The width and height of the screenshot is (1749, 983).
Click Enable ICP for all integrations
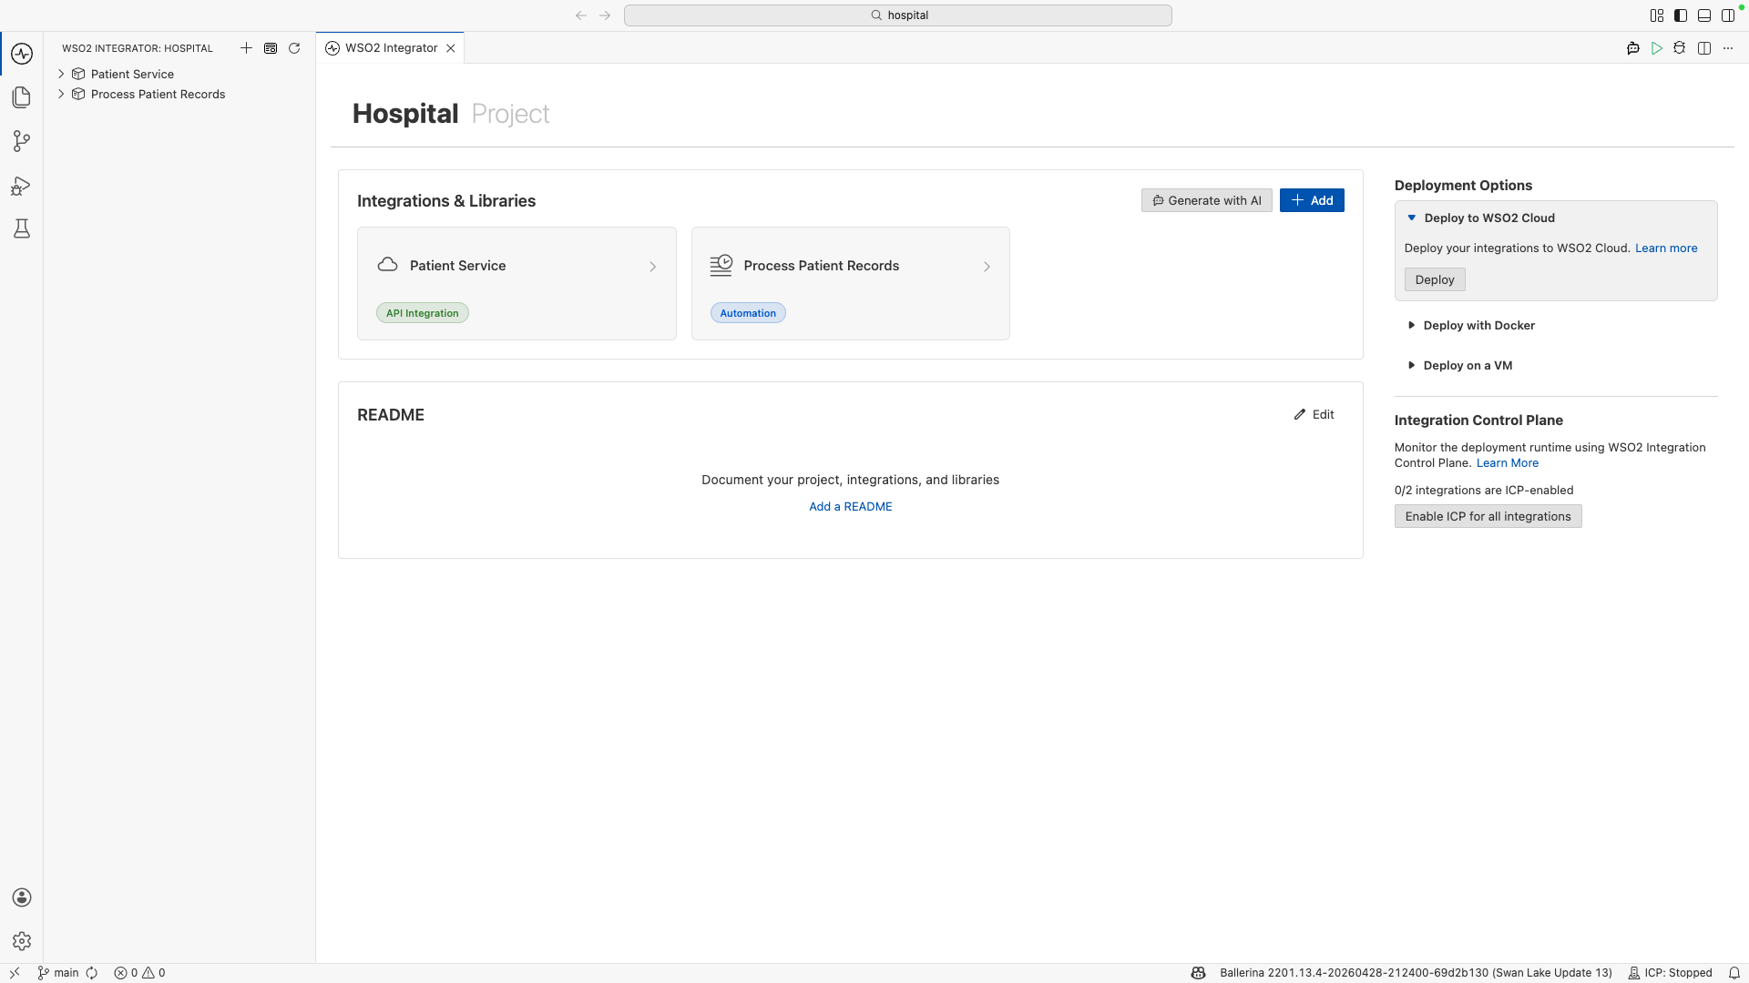1488,516
